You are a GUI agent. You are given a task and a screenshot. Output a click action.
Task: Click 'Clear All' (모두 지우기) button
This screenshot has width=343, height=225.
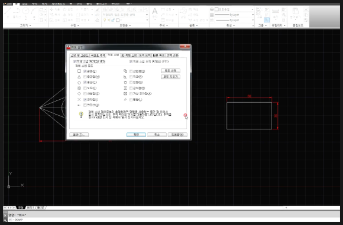pos(171,77)
